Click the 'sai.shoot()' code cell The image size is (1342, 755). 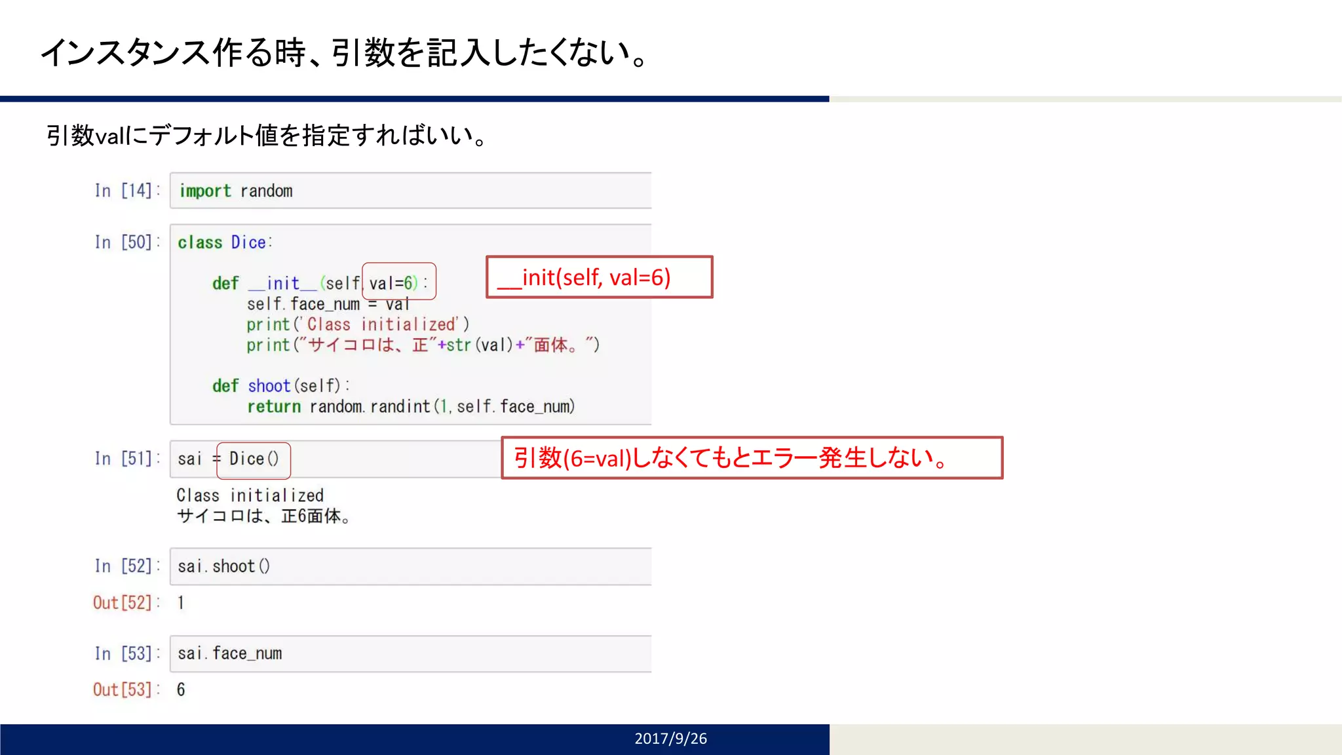411,566
